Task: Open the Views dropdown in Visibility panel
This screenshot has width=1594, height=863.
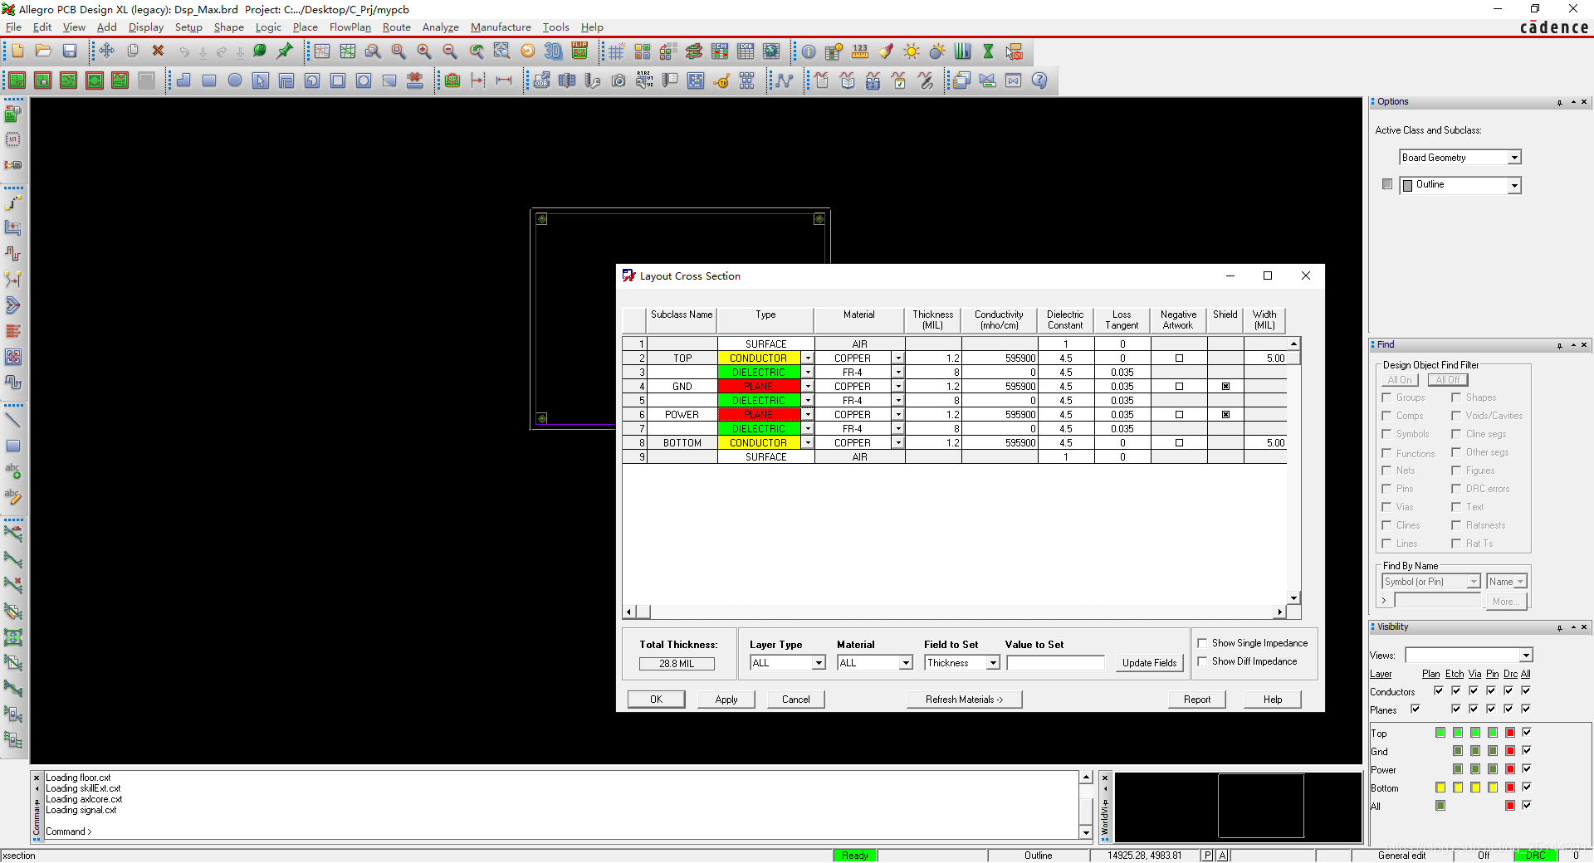Action: (1525, 656)
